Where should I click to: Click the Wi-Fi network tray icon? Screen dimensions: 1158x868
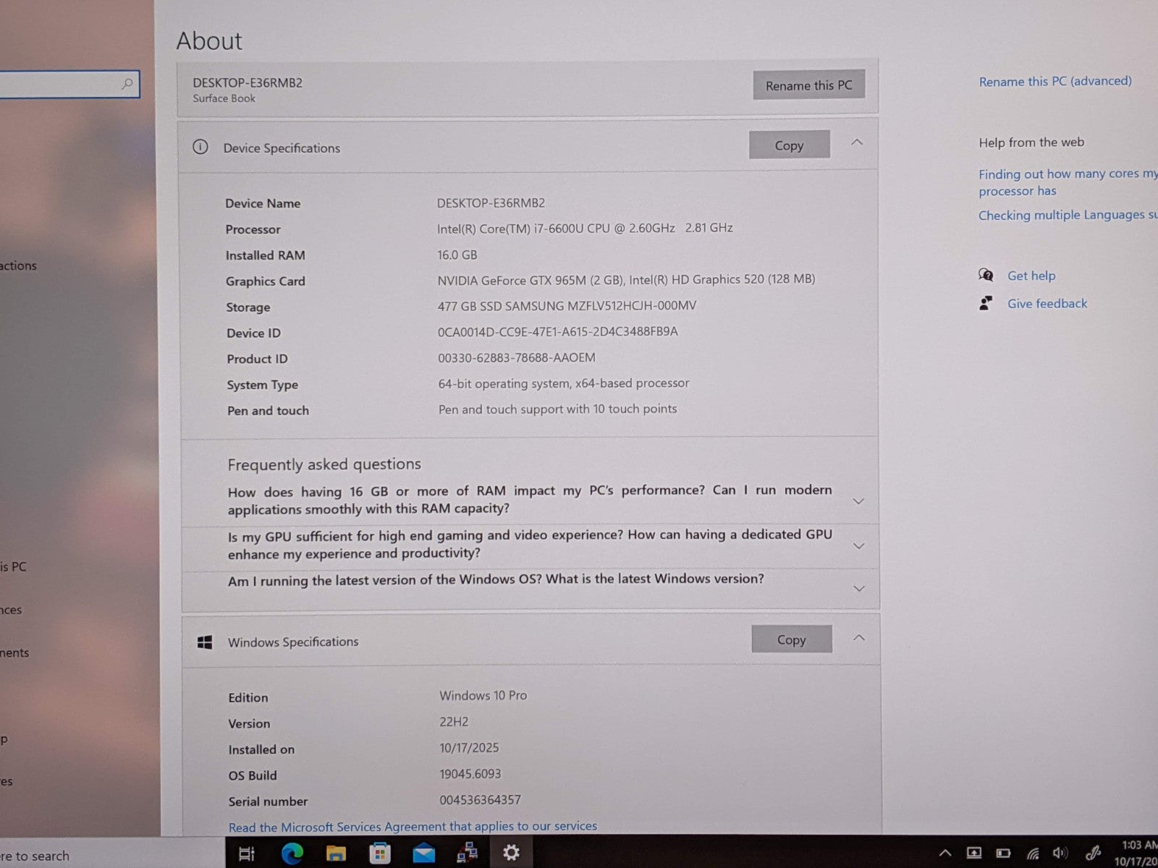click(x=1033, y=854)
